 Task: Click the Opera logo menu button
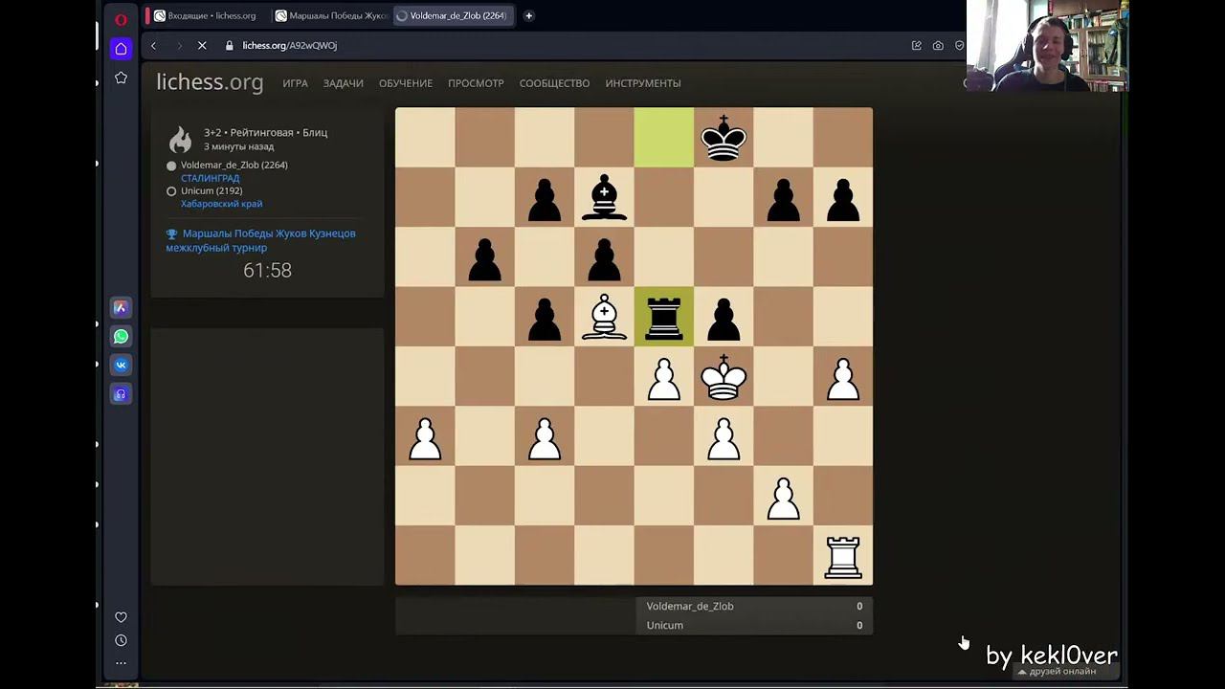(121, 19)
